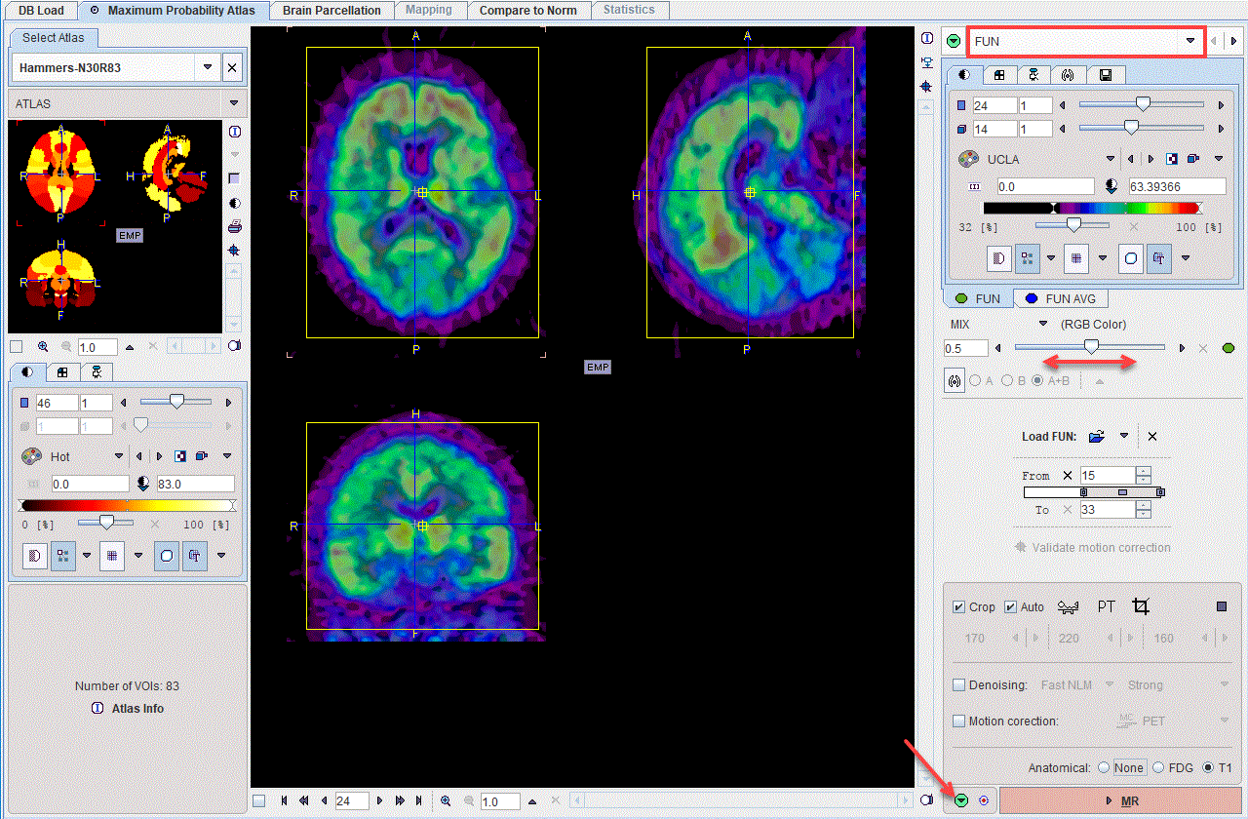The width and height of the screenshot is (1248, 819).
Task: Click next arrow beside the FUN dropdown
Action: (1233, 42)
